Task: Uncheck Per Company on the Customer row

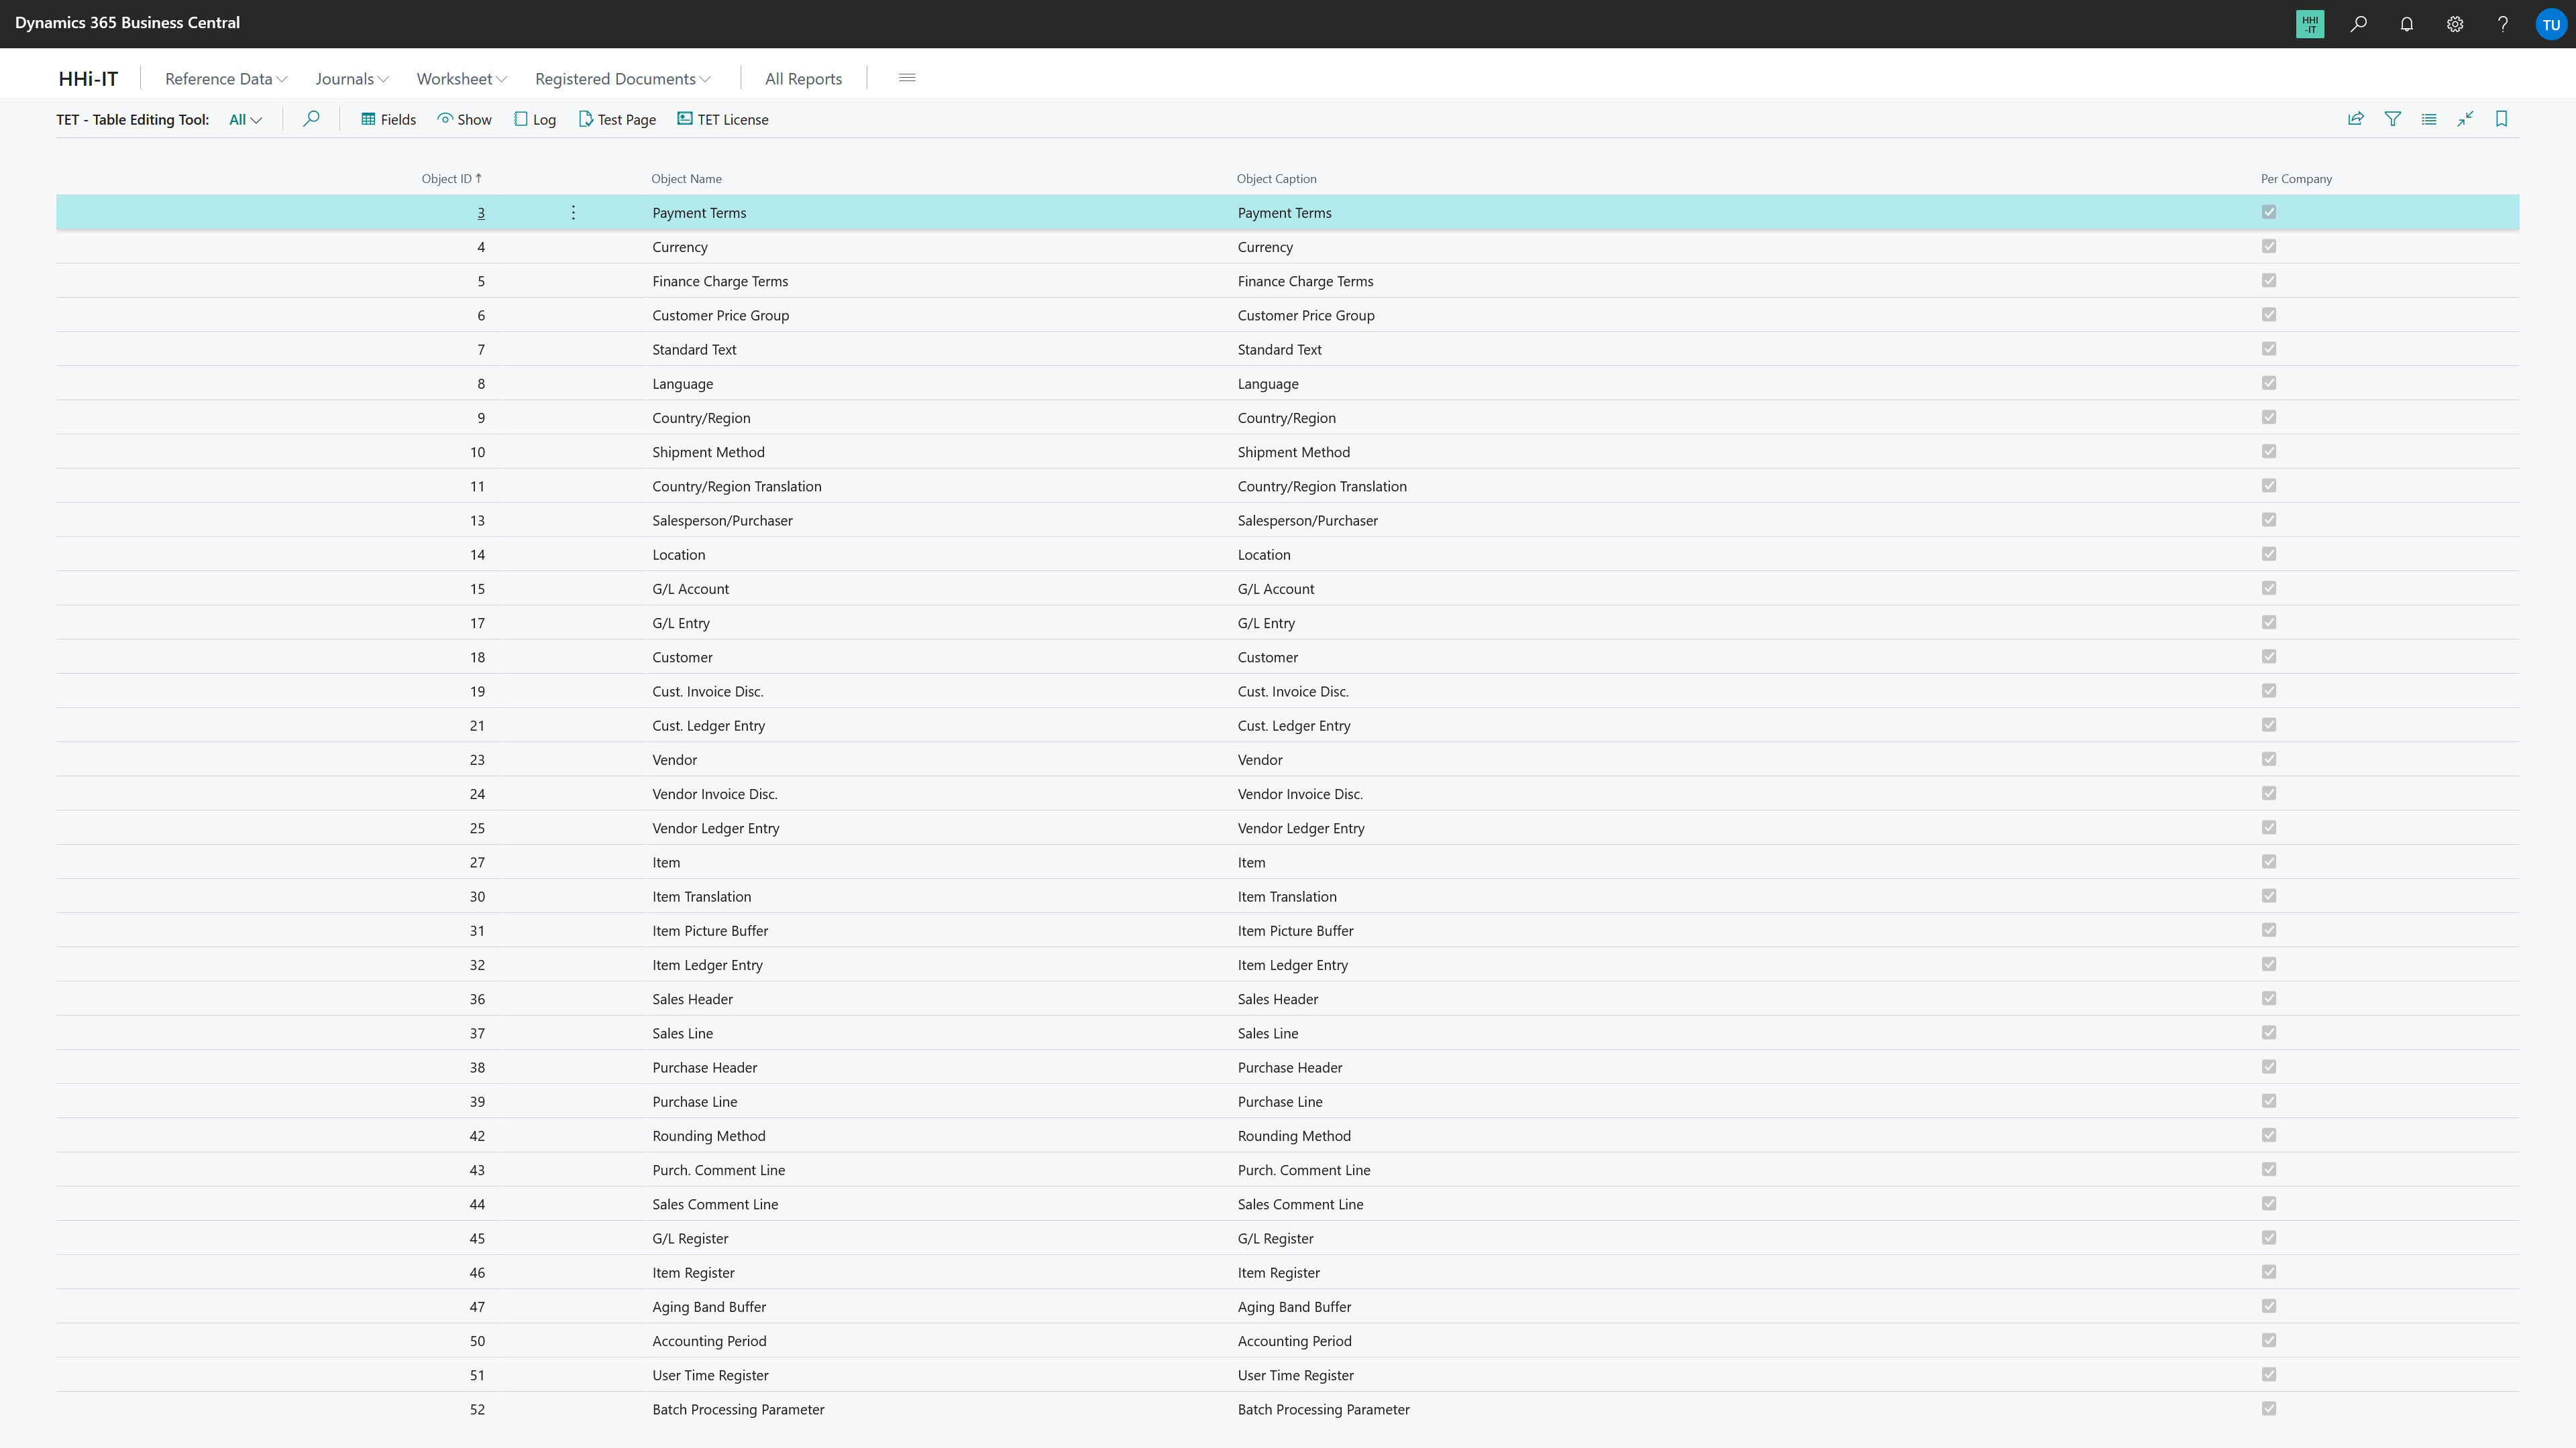Action: tap(2269, 656)
